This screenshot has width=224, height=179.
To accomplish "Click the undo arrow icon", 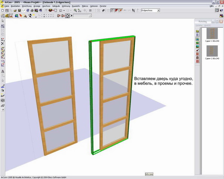I will point(61,10).
